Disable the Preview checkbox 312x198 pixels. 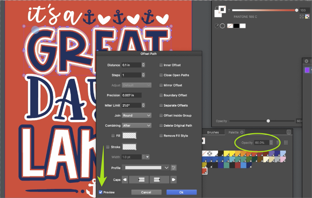(x=101, y=192)
